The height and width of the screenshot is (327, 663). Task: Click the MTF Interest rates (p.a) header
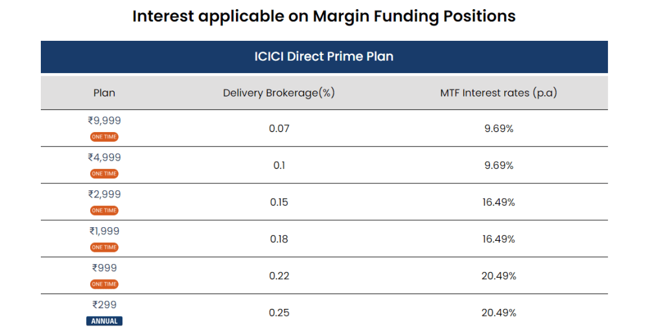point(498,93)
